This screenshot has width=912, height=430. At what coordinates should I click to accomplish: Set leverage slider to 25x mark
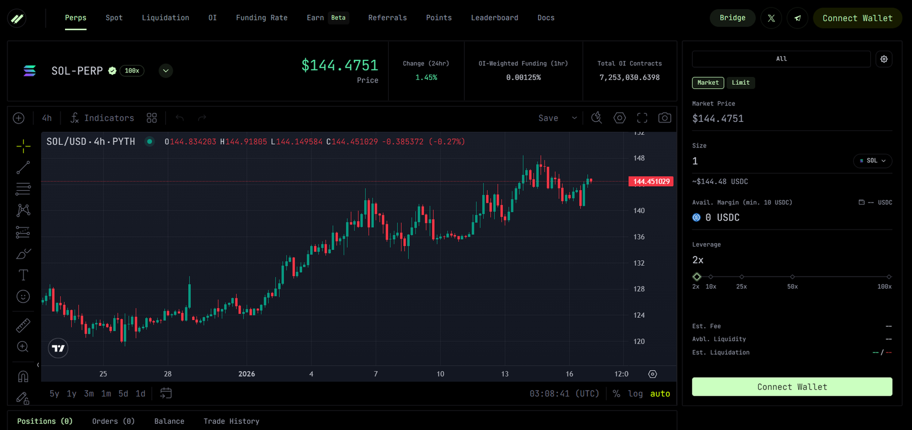click(x=742, y=277)
